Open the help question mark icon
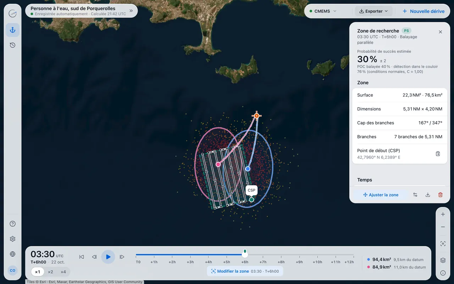The image size is (454, 284). point(12,224)
